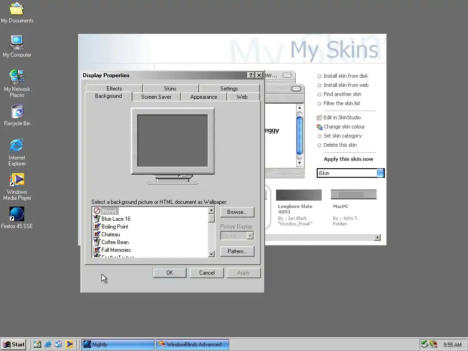This screenshot has height=351, width=468.
Task: Click the Show Desktop quick launch icon
Action: [37, 344]
